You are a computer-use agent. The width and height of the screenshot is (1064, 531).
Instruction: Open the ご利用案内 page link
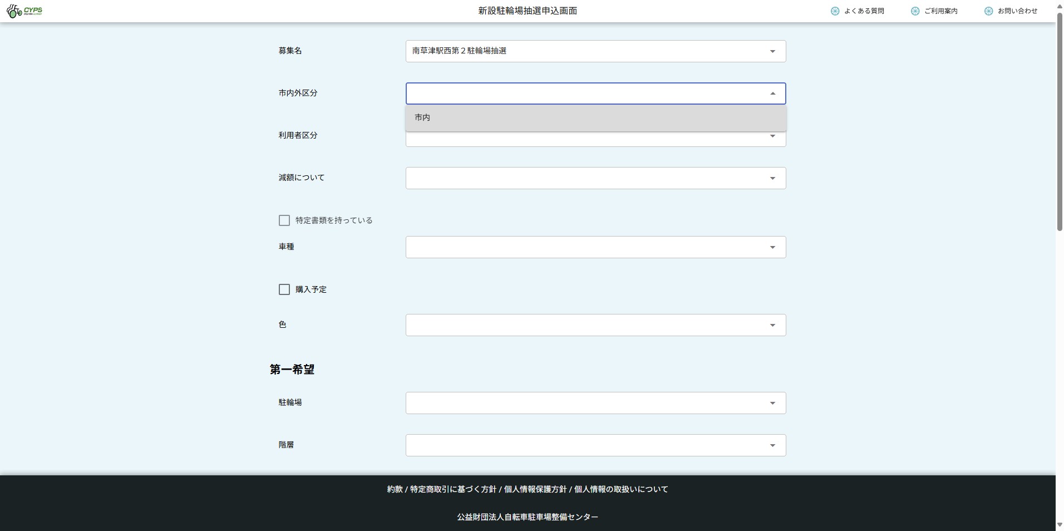click(940, 11)
